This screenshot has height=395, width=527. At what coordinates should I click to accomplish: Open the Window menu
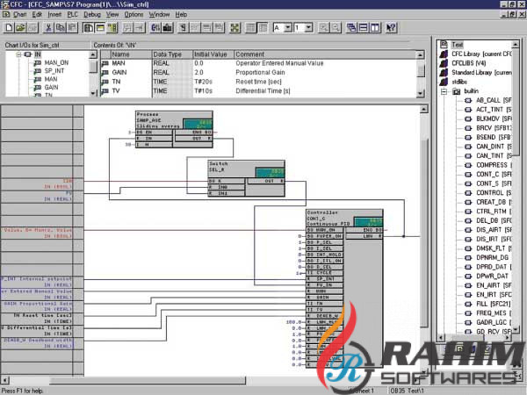coord(159,14)
